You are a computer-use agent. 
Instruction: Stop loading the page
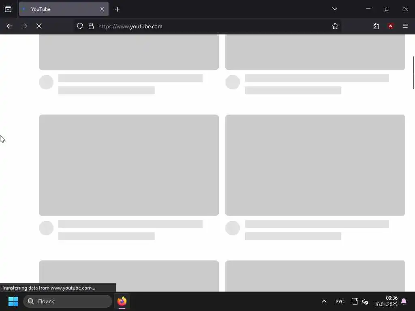pyautogui.click(x=39, y=26)
